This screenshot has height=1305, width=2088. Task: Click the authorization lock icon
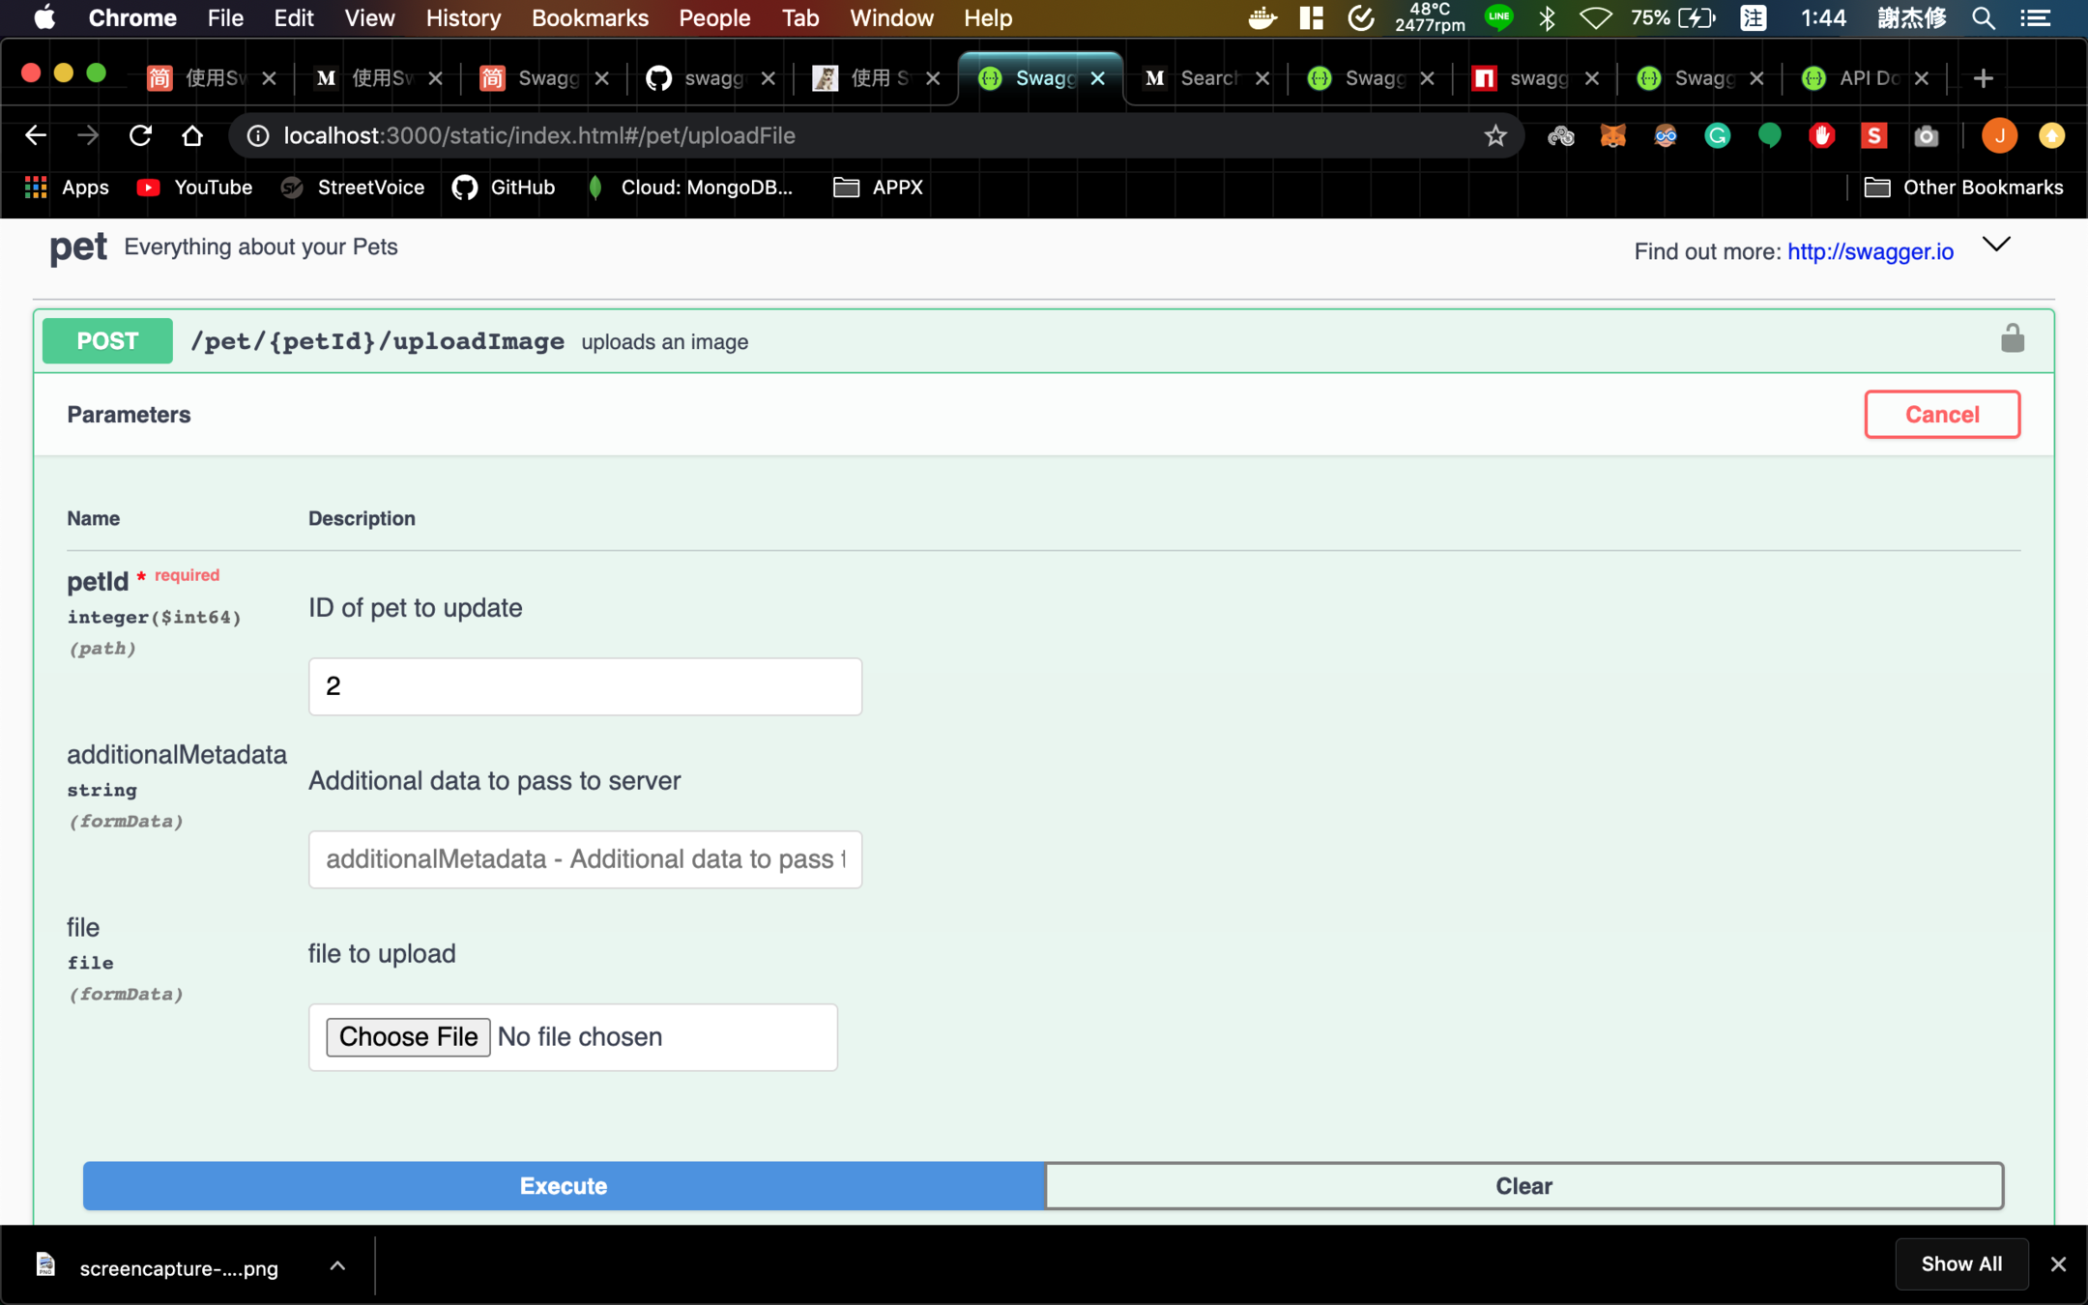tap(2012, 339)
